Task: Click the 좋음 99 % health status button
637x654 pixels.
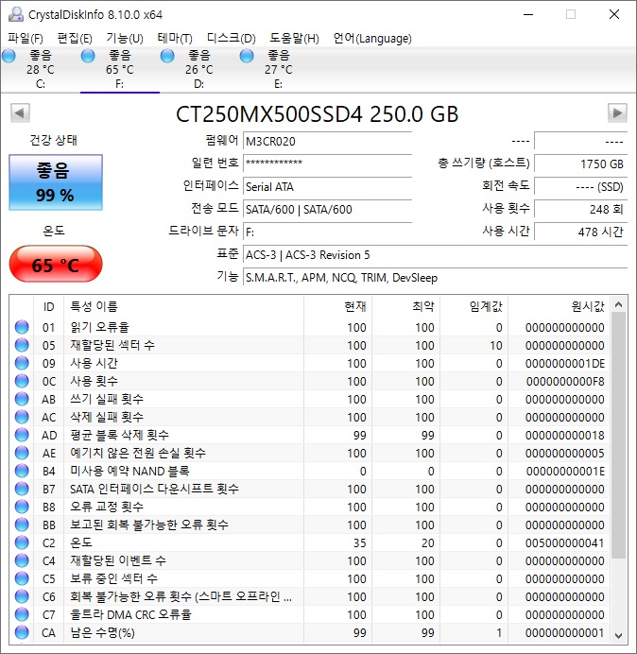Action: tap(56, 182)
